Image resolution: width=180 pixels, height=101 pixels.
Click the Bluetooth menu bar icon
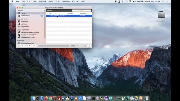coord(123,1)
